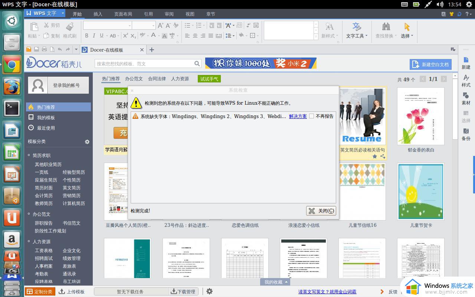Open the 素材 materials panel in right sidebar

click(x=466, y=99)
